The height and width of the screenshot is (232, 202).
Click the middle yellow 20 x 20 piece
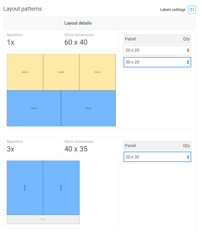click(x=61, y=72)
